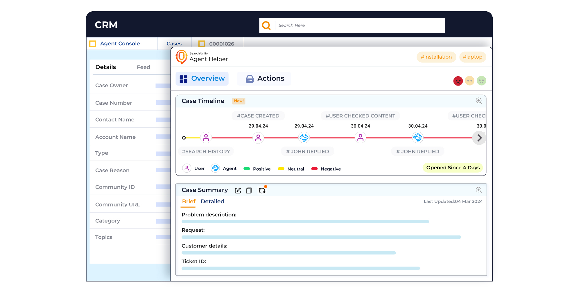Click the Case Number field row

click(x=130, y=103)
